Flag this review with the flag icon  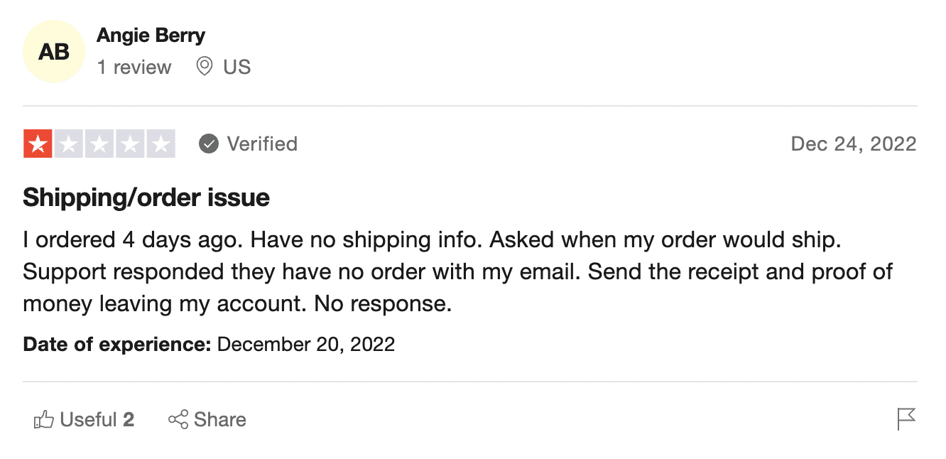pyautogui.click(x=906, y=419)
